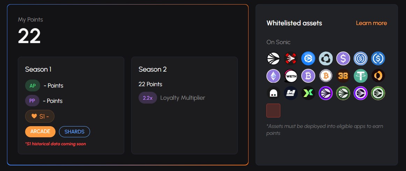
Task: Click the S1 heart badge
Action: 39,116
